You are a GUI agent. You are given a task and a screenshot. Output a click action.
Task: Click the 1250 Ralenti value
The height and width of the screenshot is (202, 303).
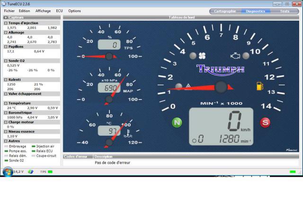coord(11,84)
